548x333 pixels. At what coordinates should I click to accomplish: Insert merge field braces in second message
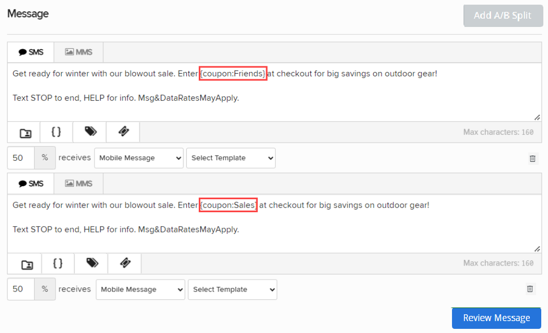[58, 263]
